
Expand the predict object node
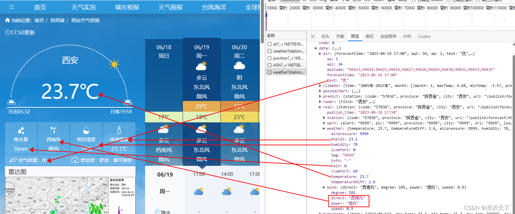[x=320, y=96]
